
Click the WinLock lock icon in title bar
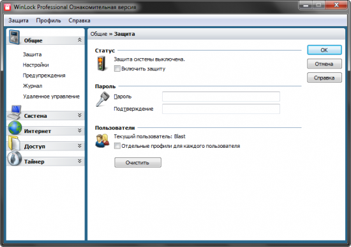[7, 6]
